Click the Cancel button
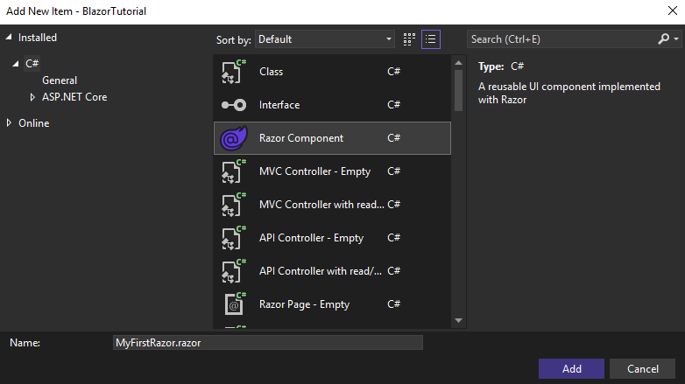The height and width of the screenshot is (384, 685). (643, 369)
